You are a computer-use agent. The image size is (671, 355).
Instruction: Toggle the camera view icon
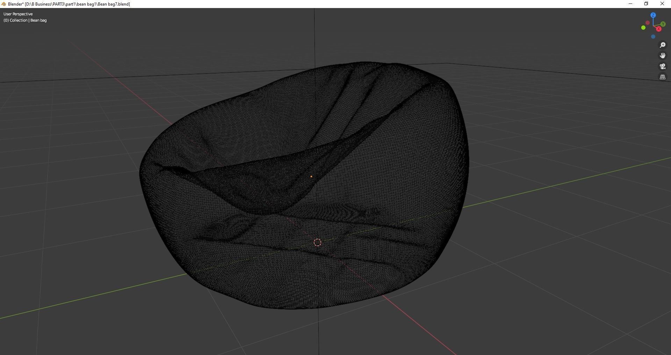click(x=662, y=66)
